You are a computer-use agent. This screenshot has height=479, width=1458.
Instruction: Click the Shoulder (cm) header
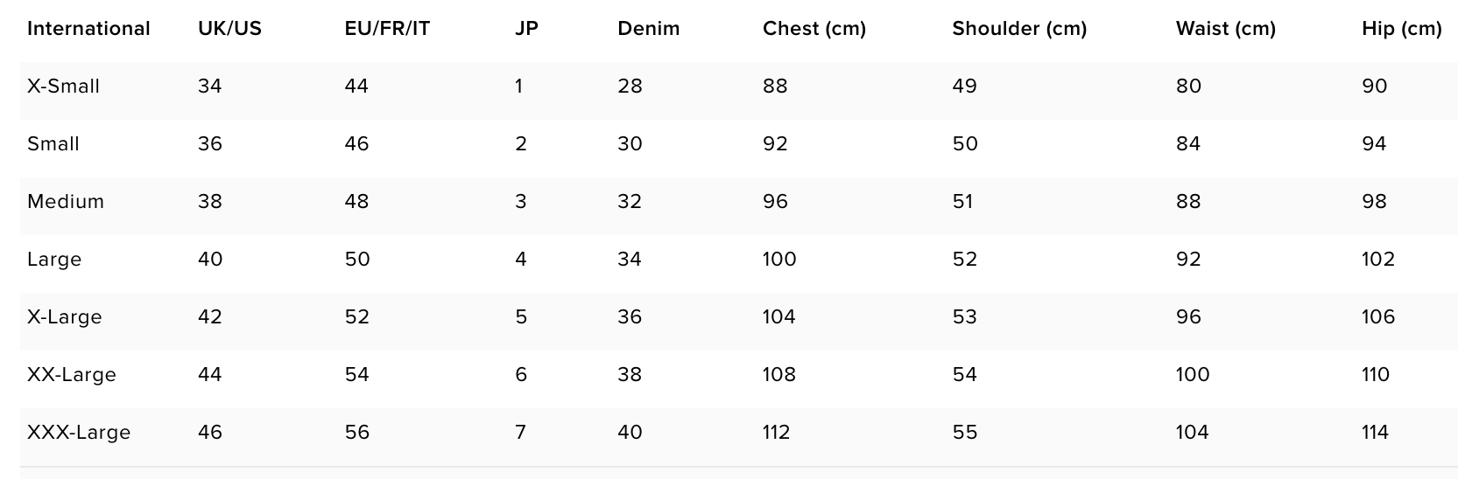(x=1019, y=29)
